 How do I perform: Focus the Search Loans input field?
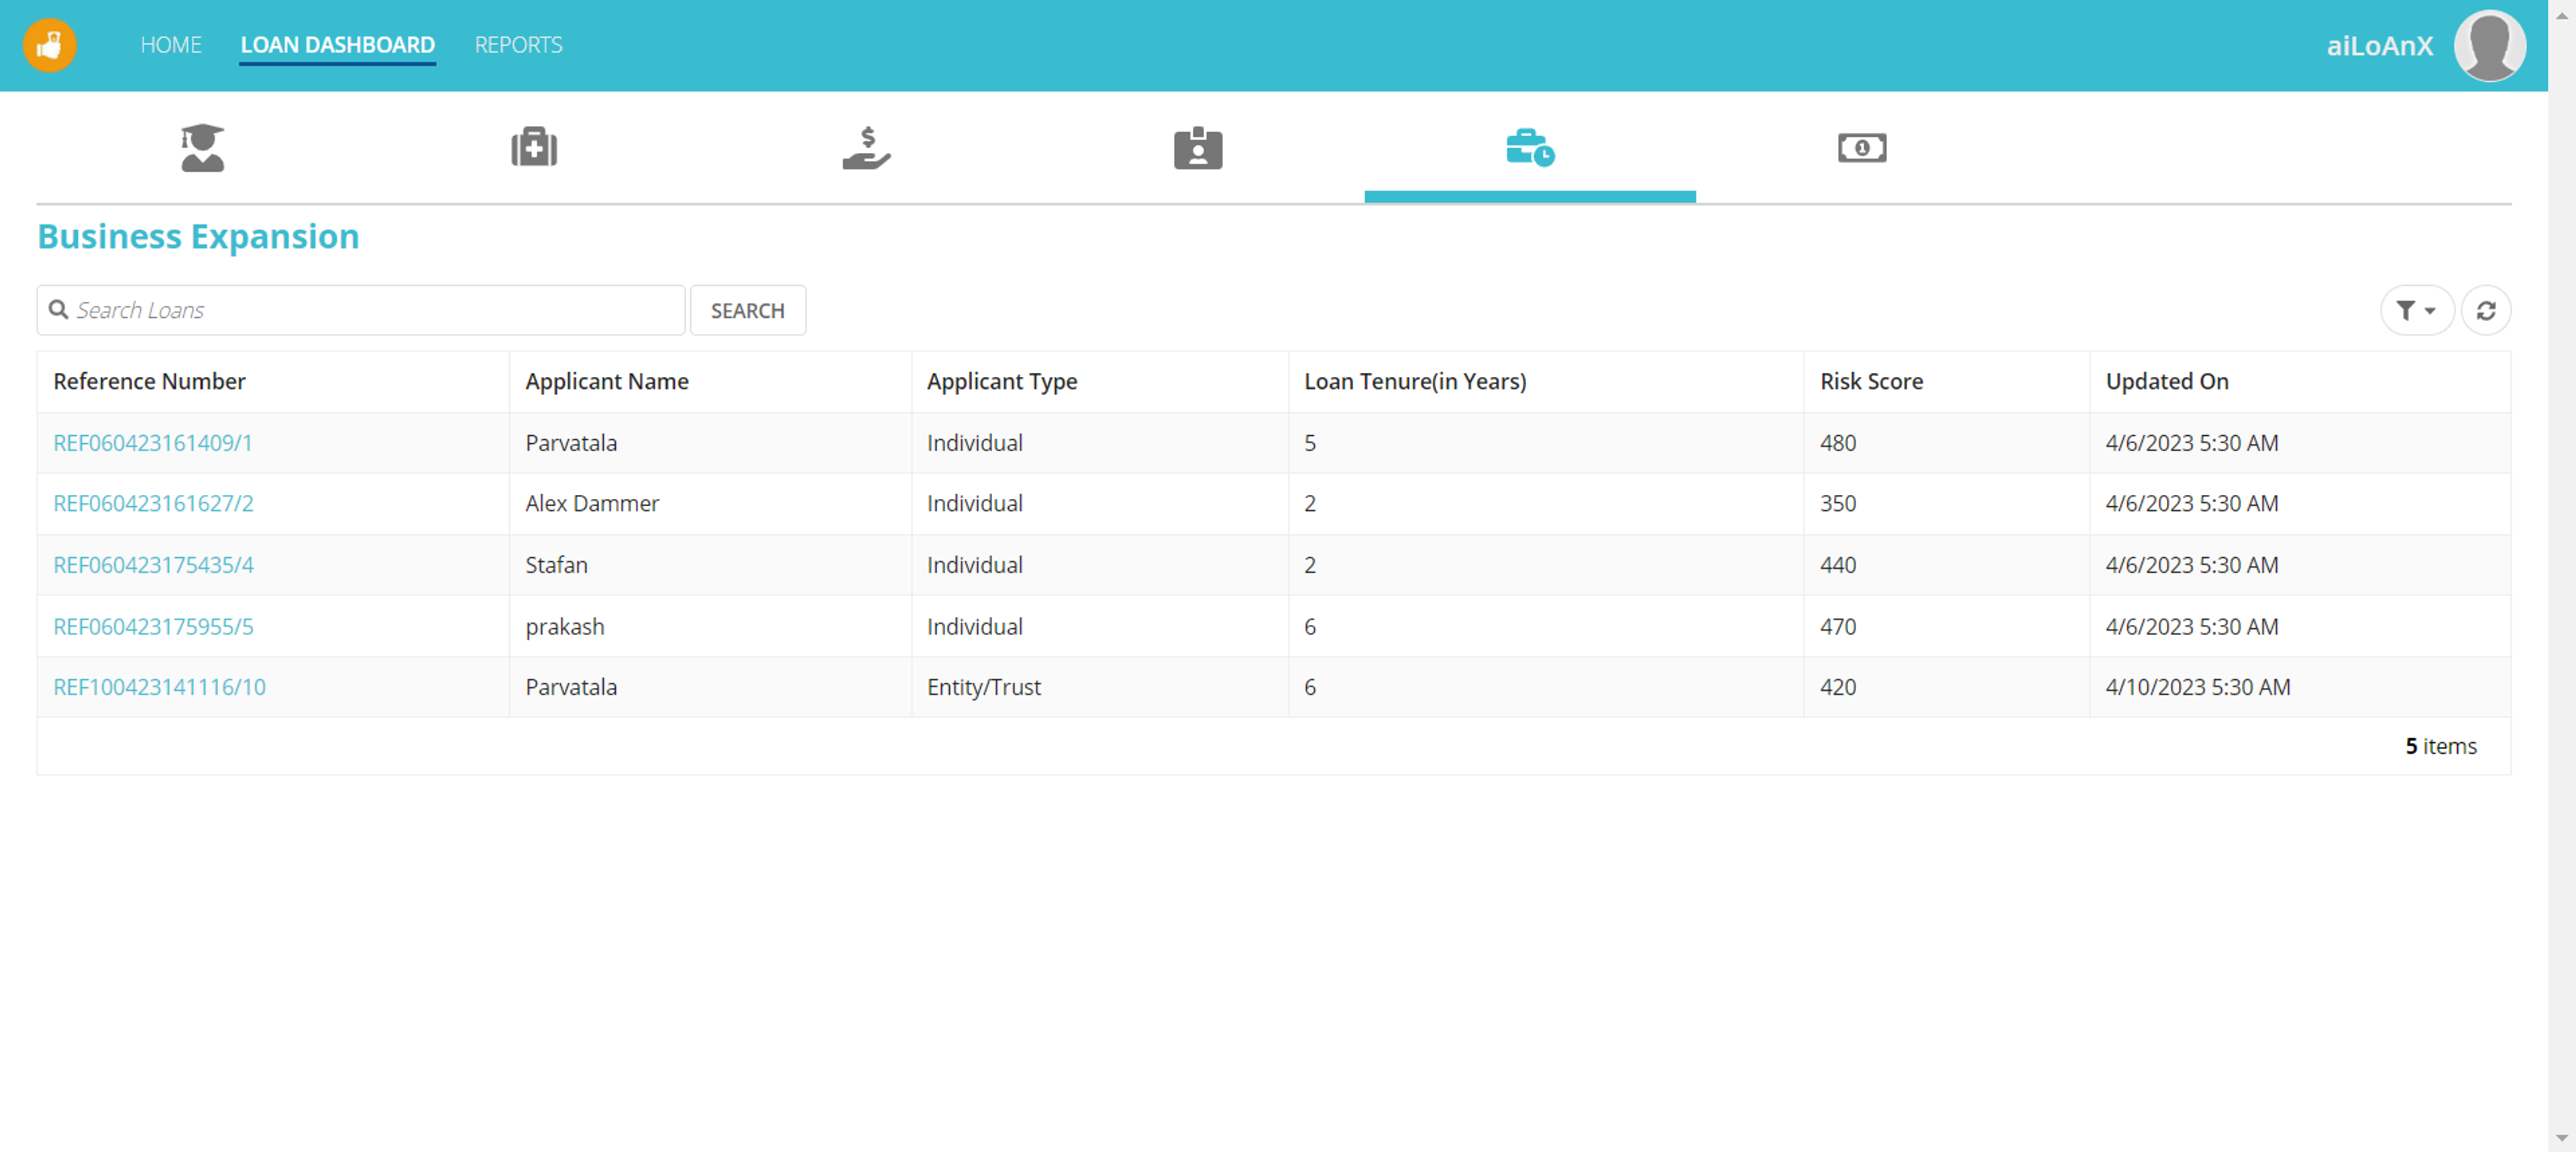361,311
